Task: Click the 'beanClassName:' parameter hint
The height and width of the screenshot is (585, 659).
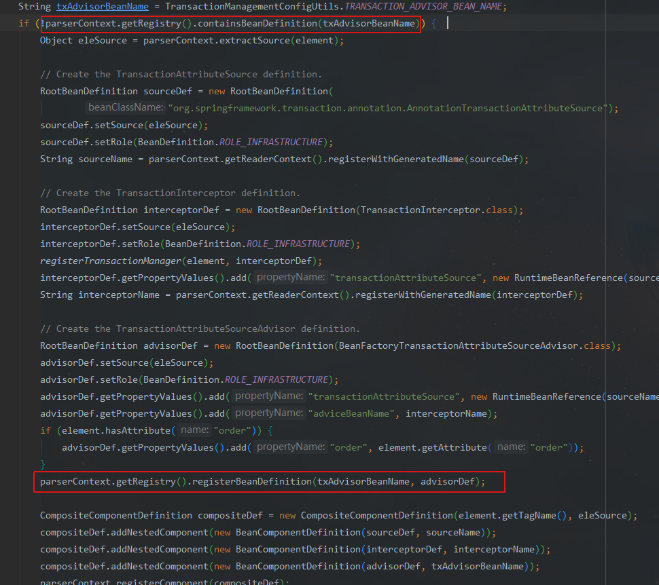Action: (x=126, y=107)
